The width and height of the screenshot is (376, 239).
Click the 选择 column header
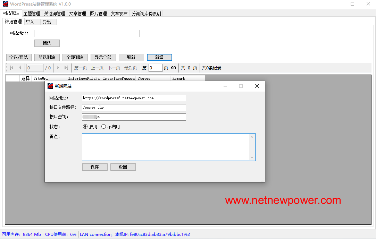pyautogui.click(x=25, y=78)
